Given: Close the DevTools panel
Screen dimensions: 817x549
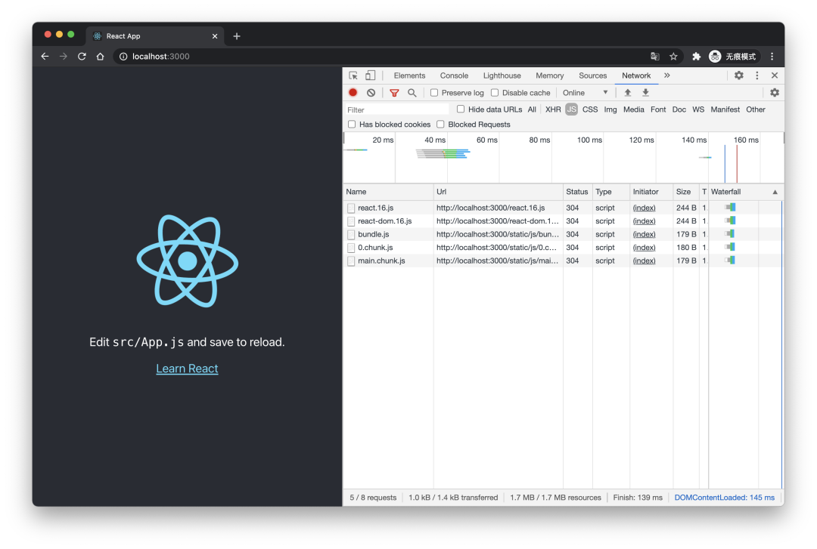Looking at the screenshot, I should pyautogui.click(x=775, y=76).
